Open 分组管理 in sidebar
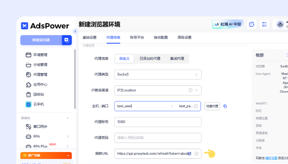Image resolution: width=288 pixels, height=164 pixels. point(36,65)
